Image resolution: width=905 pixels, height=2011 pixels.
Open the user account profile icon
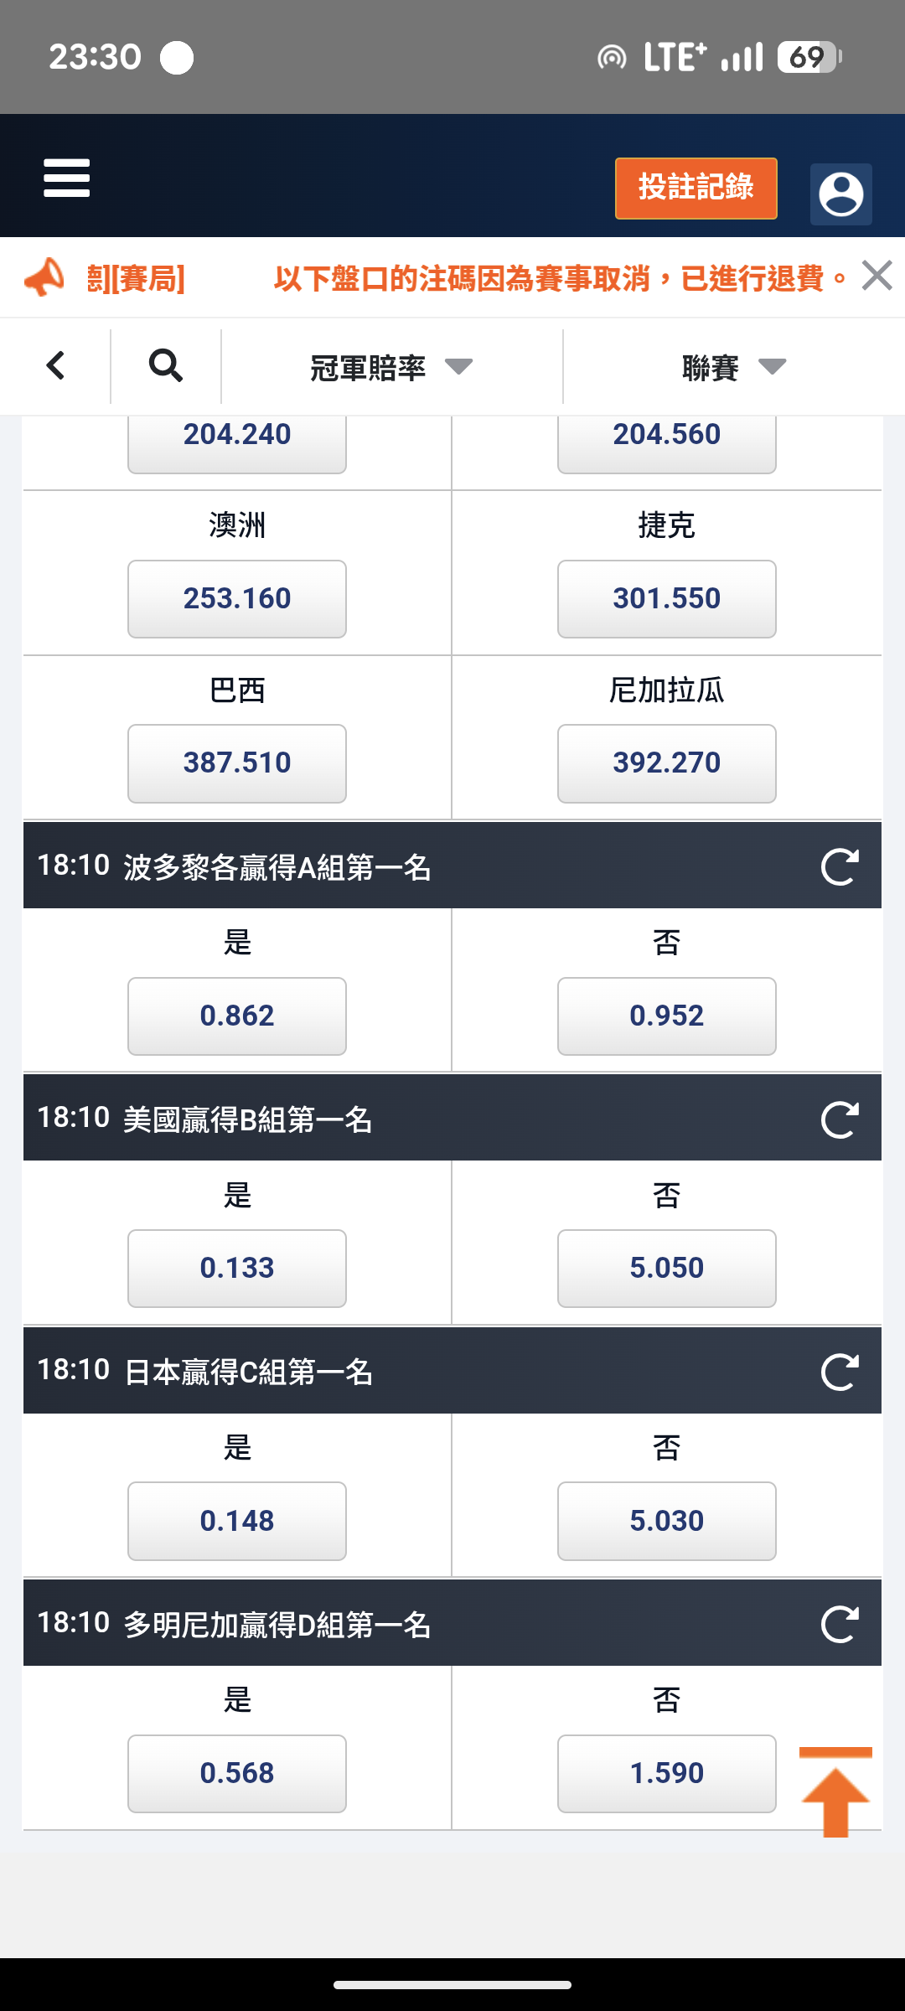[840, 194]
